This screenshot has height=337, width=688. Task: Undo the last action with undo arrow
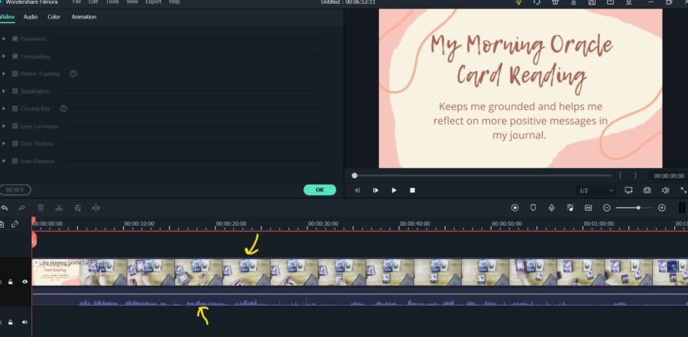pos(5,208)
